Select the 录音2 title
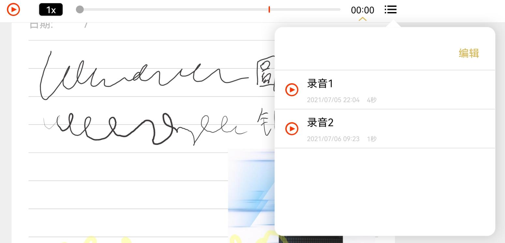The image size is (505, 243). [x=320, y=123]
